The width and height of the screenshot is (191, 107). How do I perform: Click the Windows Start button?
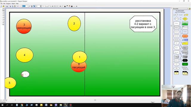pos(2,105)
